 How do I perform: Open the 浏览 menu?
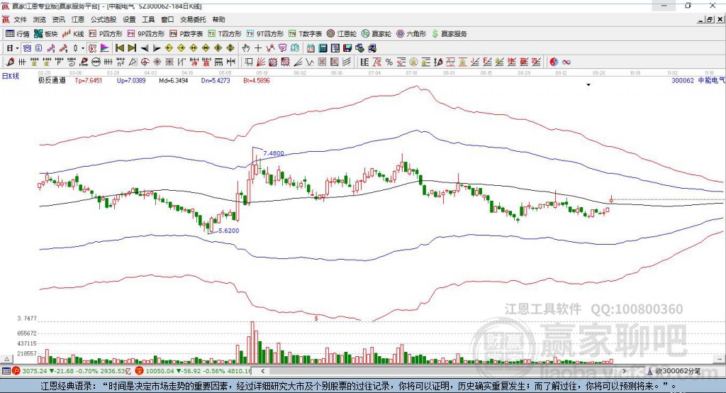40,19
